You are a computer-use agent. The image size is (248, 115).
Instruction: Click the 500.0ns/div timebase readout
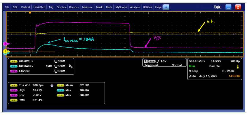tap(197, 61)
